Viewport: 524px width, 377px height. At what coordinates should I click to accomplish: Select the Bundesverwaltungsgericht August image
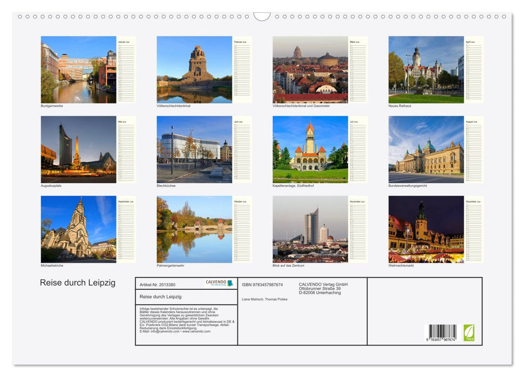coord(426,150)
